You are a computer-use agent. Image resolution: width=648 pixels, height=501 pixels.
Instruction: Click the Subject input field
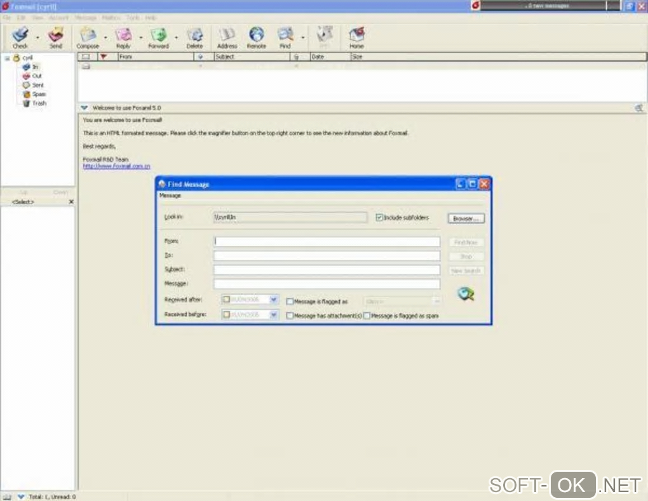[x=327, y=270]
